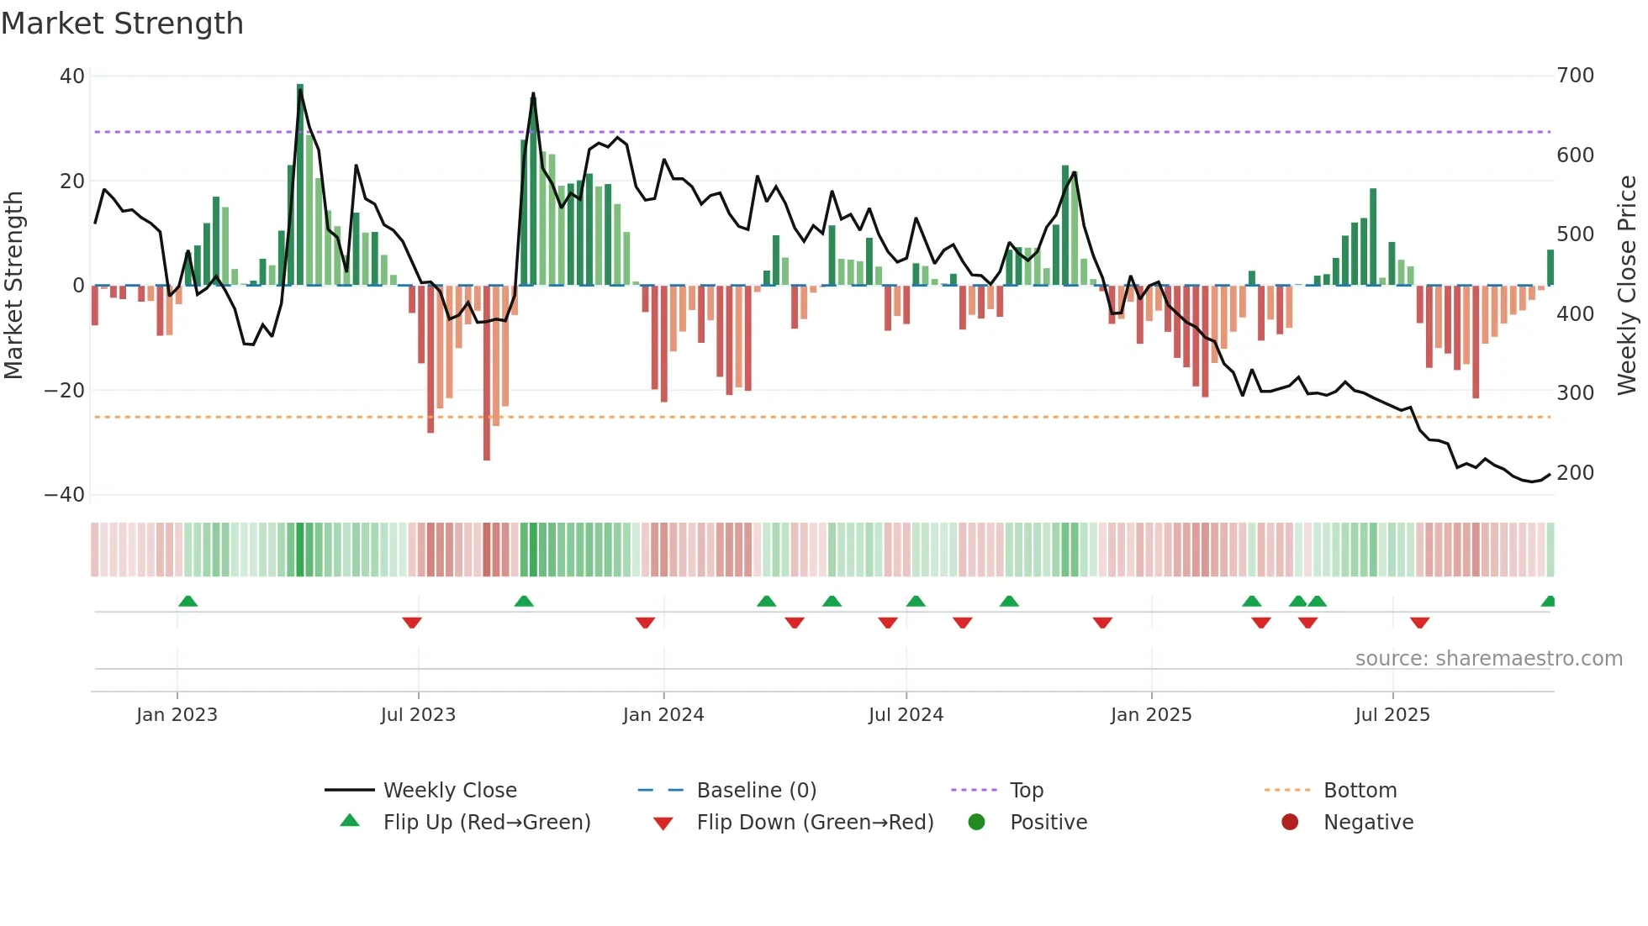Click red Flip Down marker just before Jul 2023
This screenshot has width=1648, height=926.
[x=412, y=623]
